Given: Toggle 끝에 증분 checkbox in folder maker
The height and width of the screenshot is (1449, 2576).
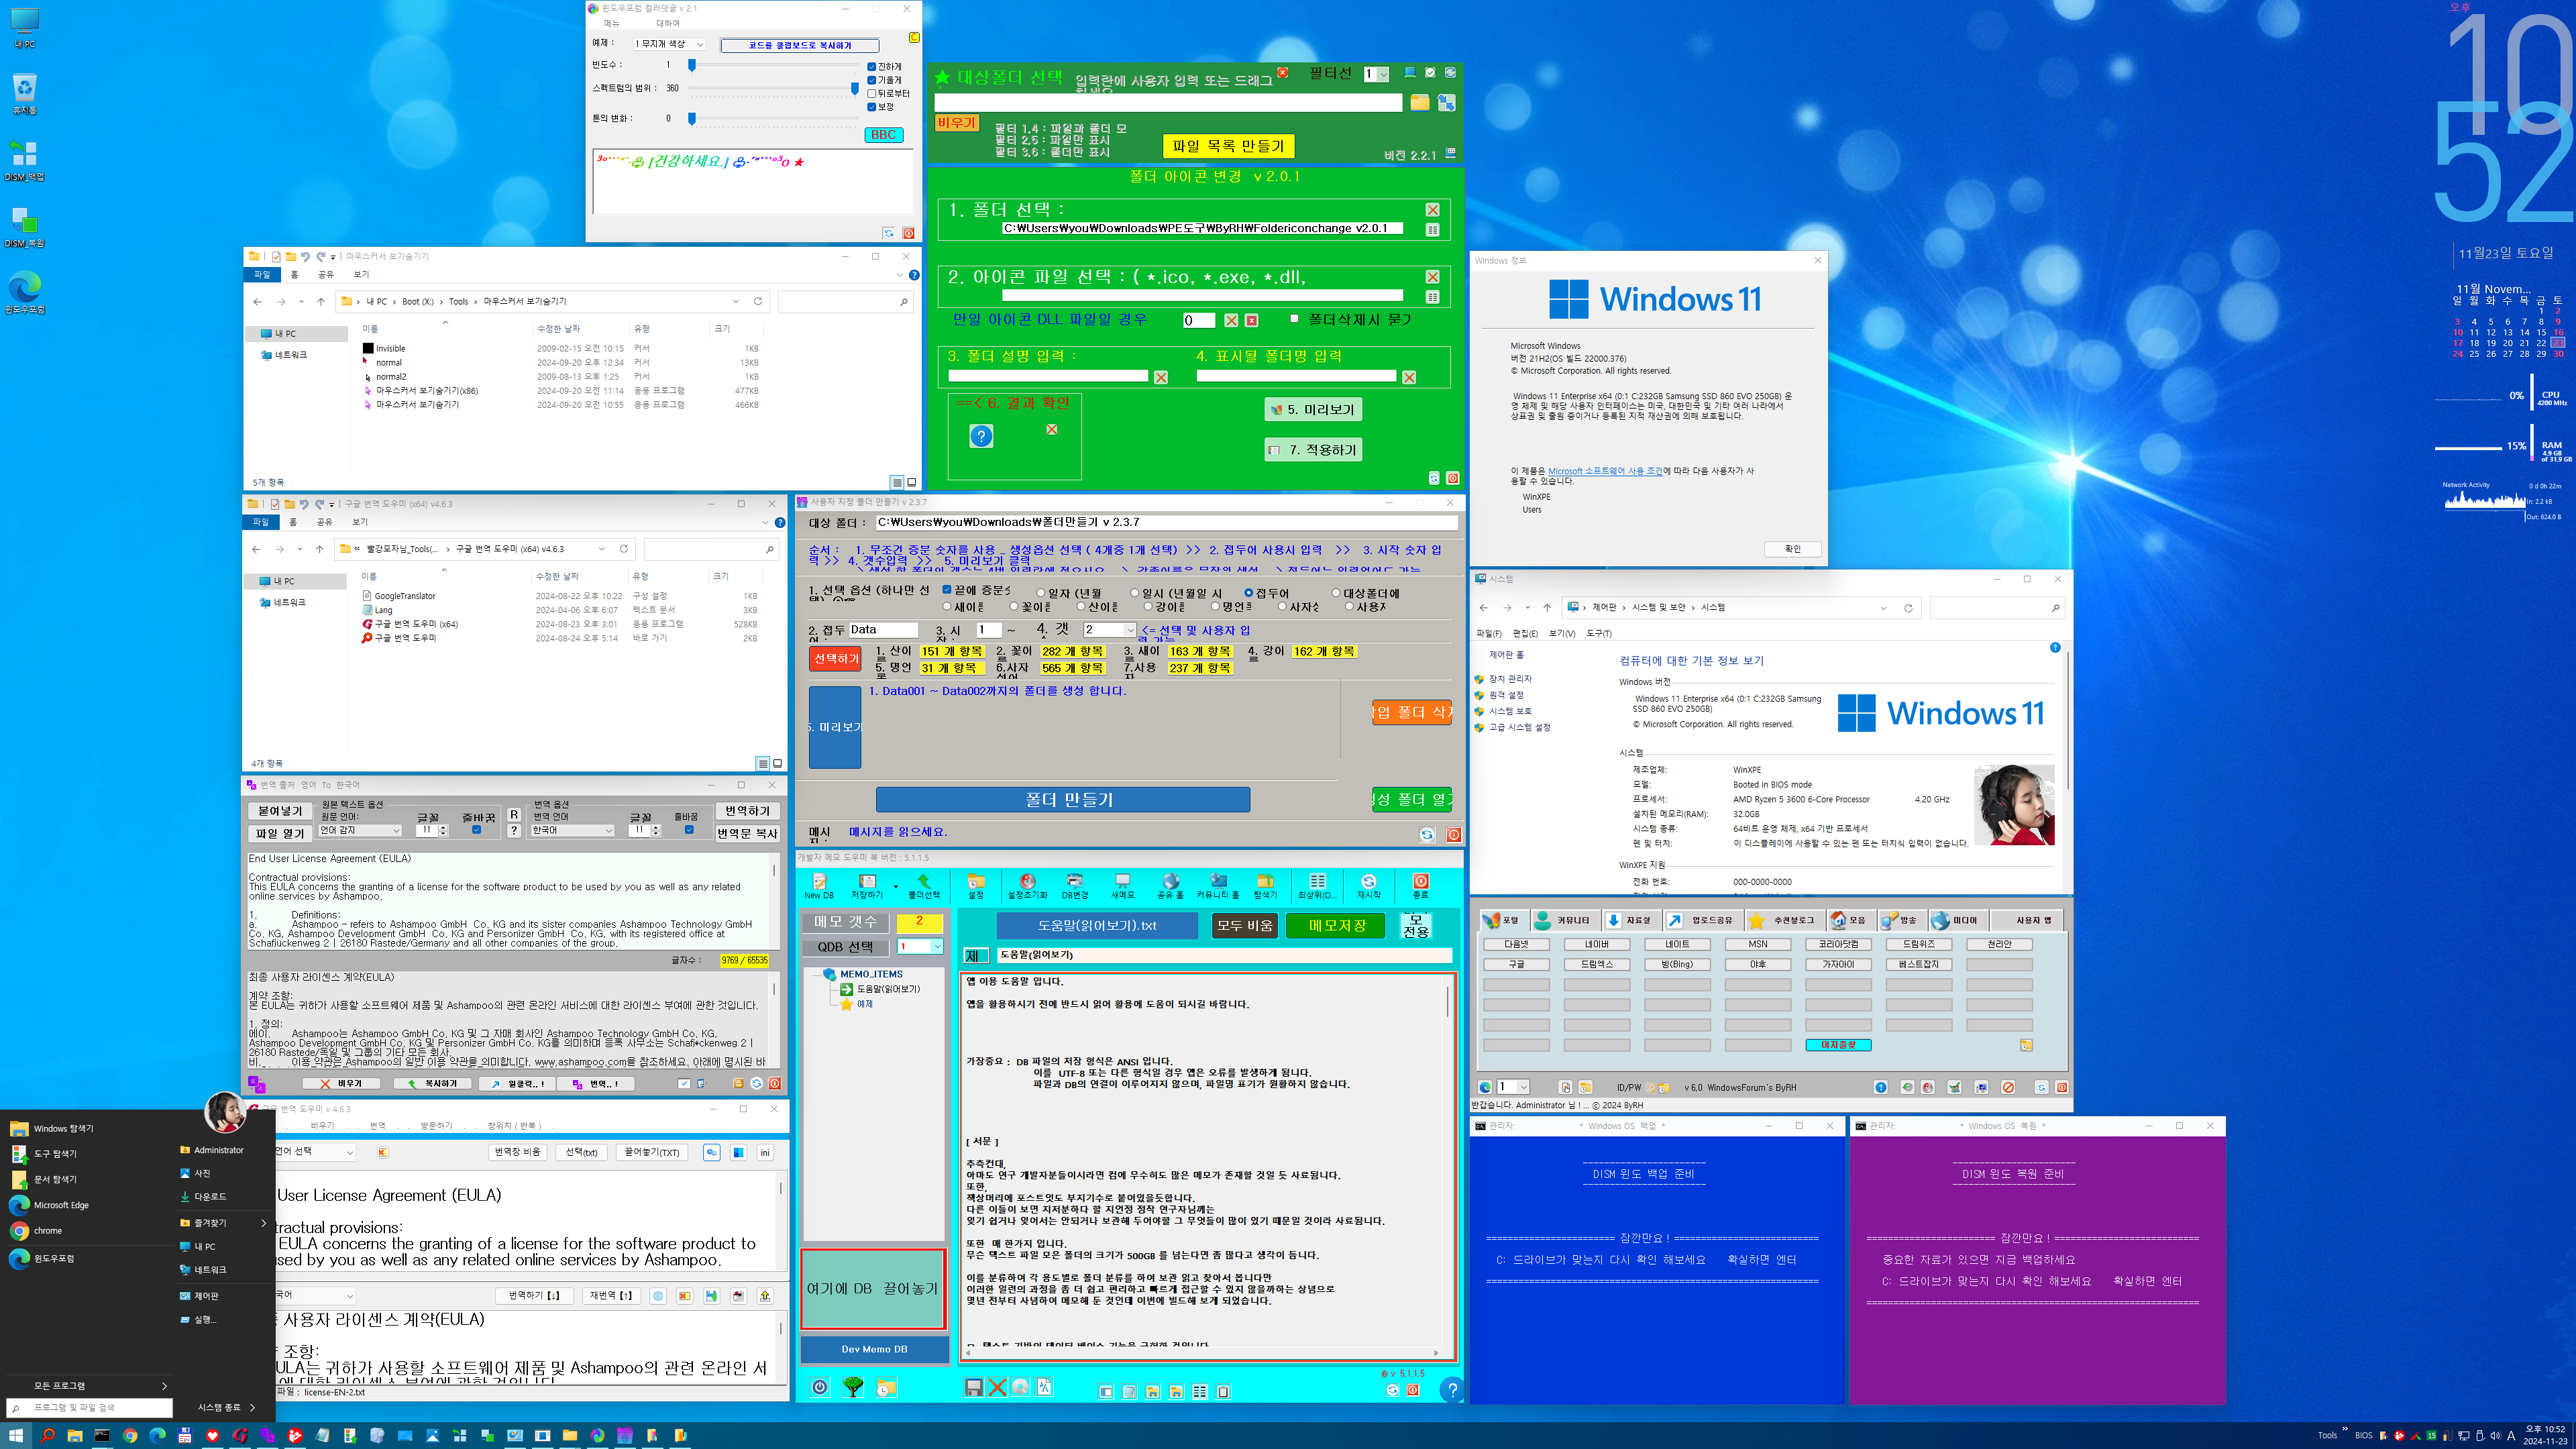Looking at the screenshot, I should coord(947,590).
